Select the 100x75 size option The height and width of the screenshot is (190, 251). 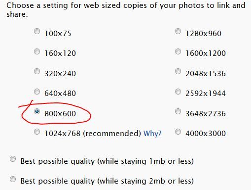coord(37,31)
